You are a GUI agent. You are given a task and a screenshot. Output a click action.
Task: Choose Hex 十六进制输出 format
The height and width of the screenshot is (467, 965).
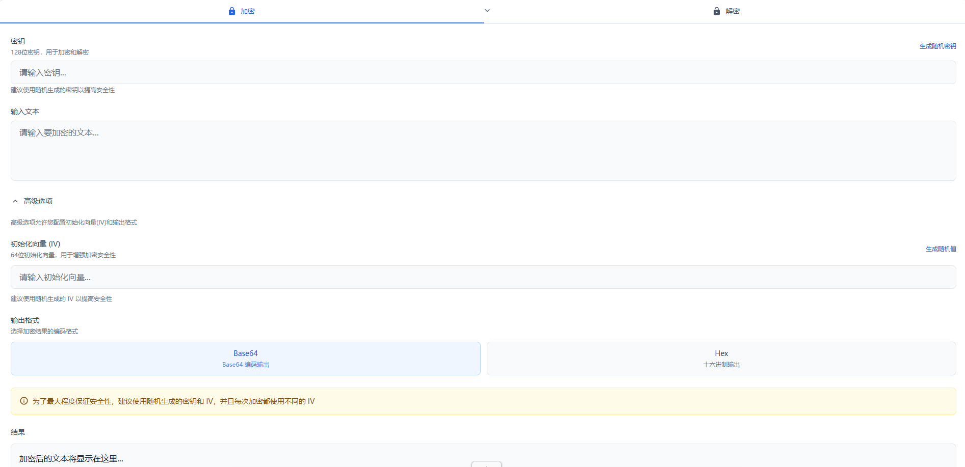point(721,359)
